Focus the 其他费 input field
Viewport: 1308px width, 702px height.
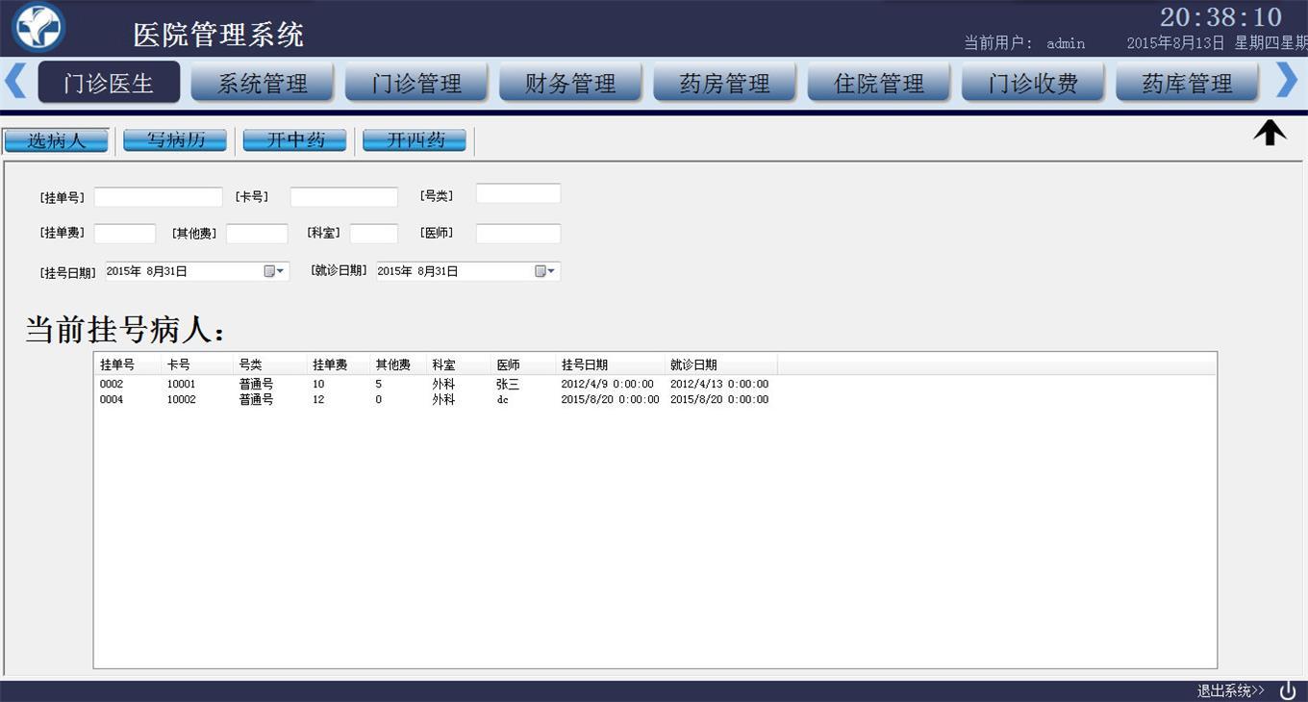click(257, 234)
